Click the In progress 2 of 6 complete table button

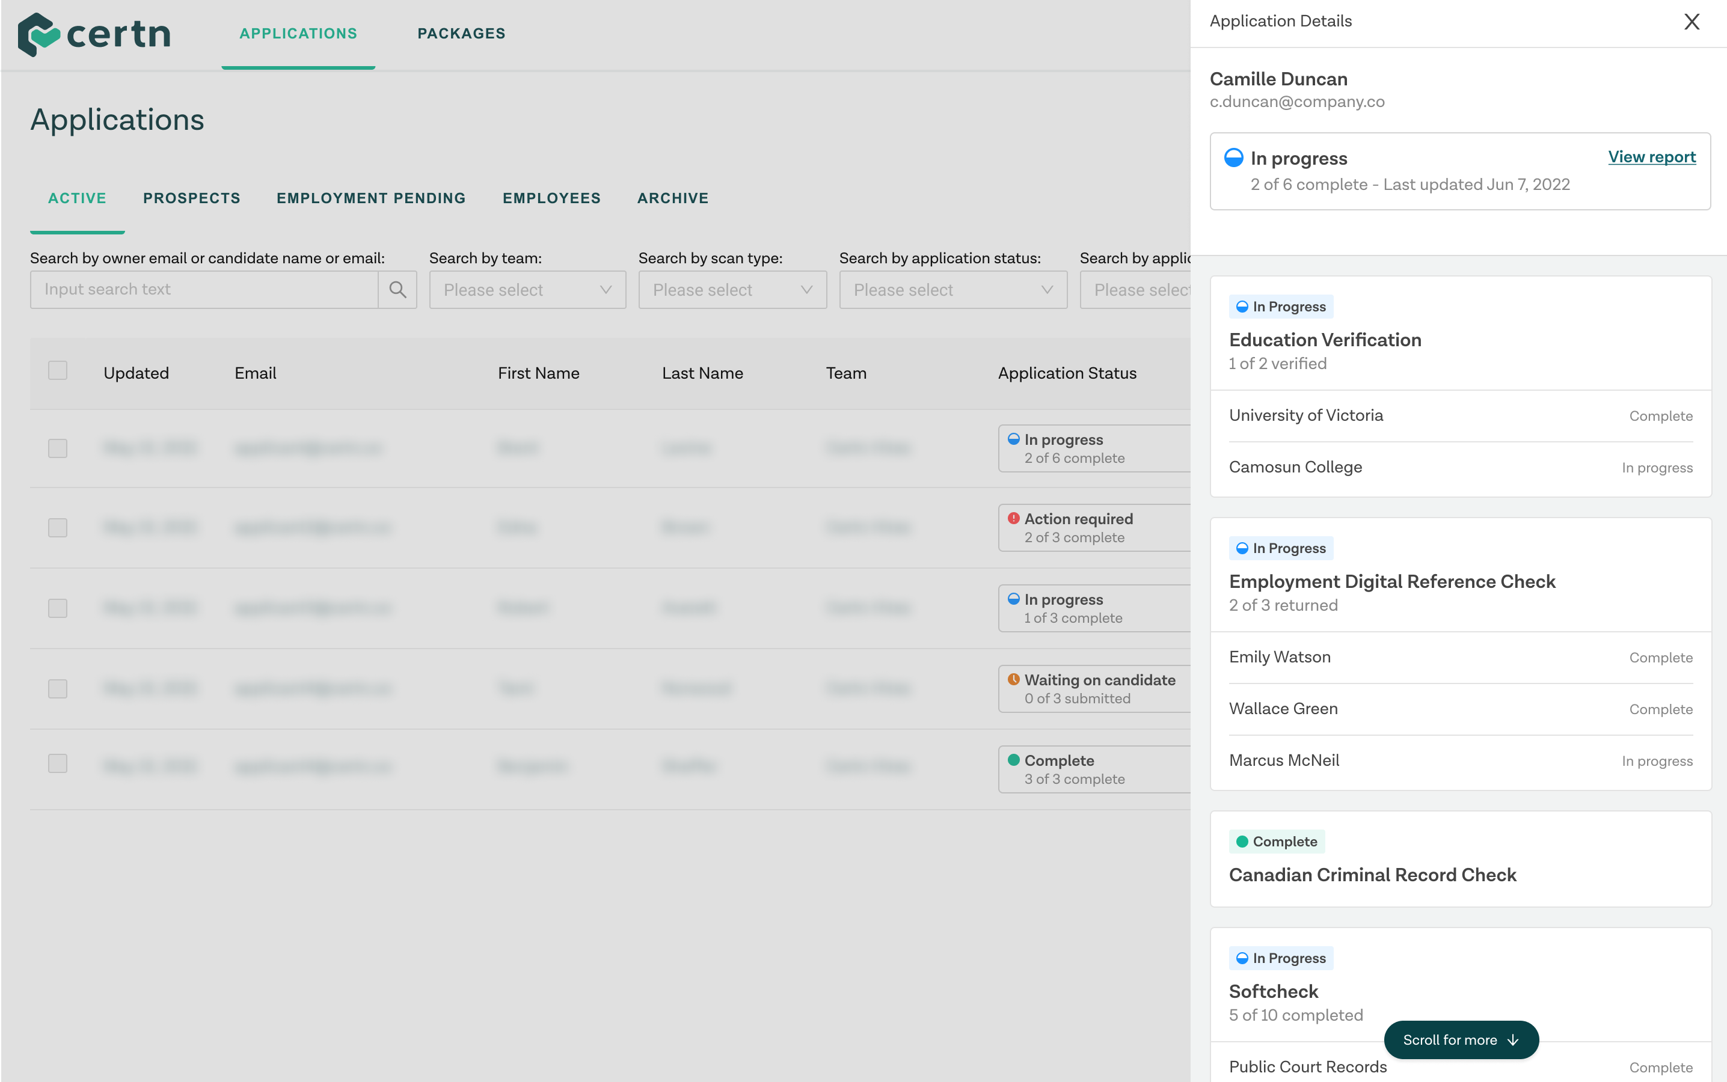1095,448
